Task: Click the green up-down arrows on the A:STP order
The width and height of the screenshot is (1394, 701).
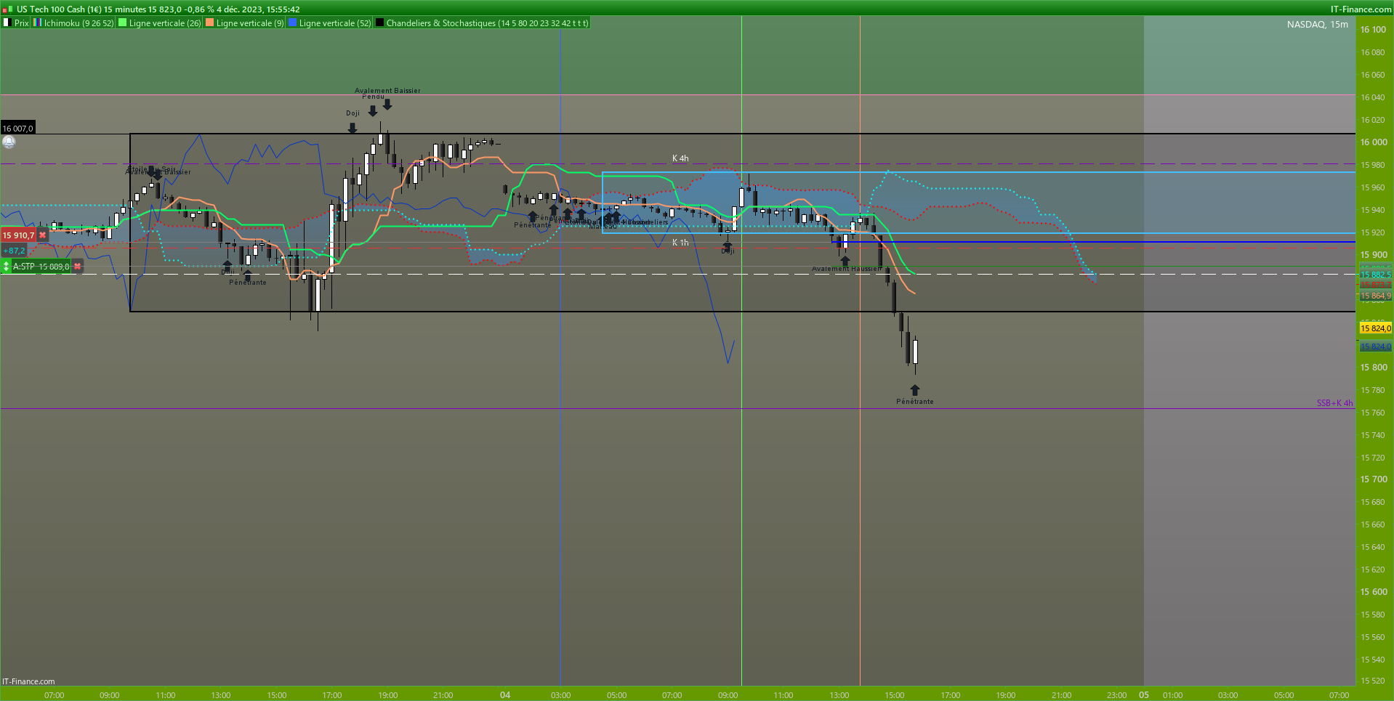Action: tap(6, 267)
